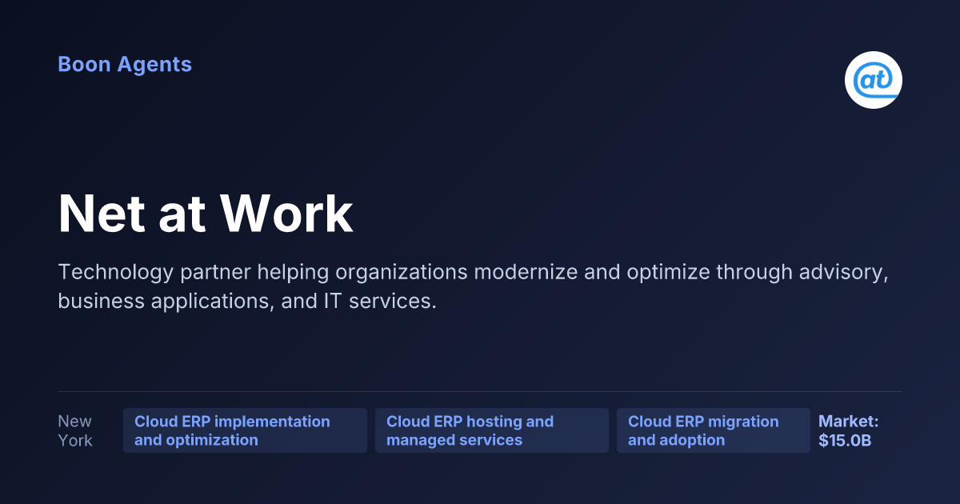Select the Cloud ERP hosting and managed services tag
This screenshot has width=960, height=504.
point(492,430)
